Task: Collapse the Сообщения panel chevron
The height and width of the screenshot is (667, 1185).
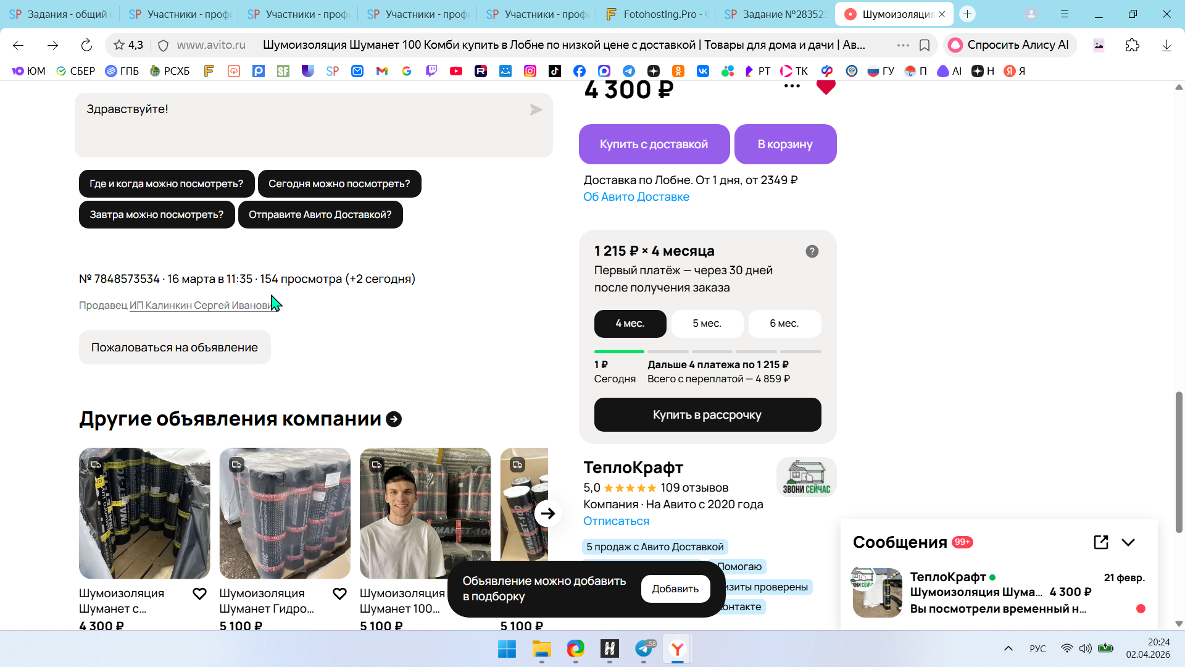Action: 1128,542
